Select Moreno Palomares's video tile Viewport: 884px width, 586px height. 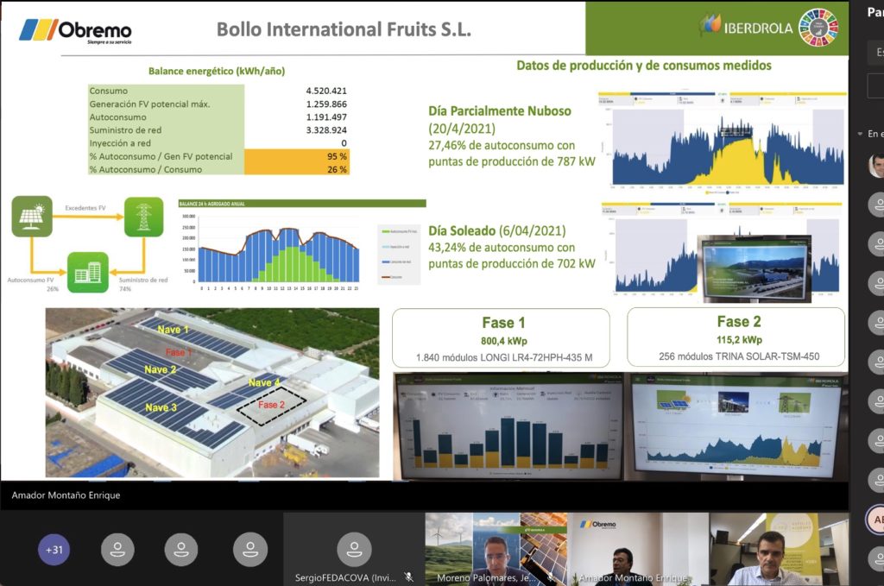point(496,549)
